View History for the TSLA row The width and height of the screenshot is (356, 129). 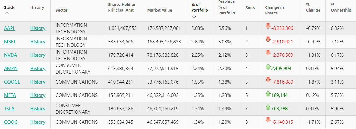tap(38, 109)
